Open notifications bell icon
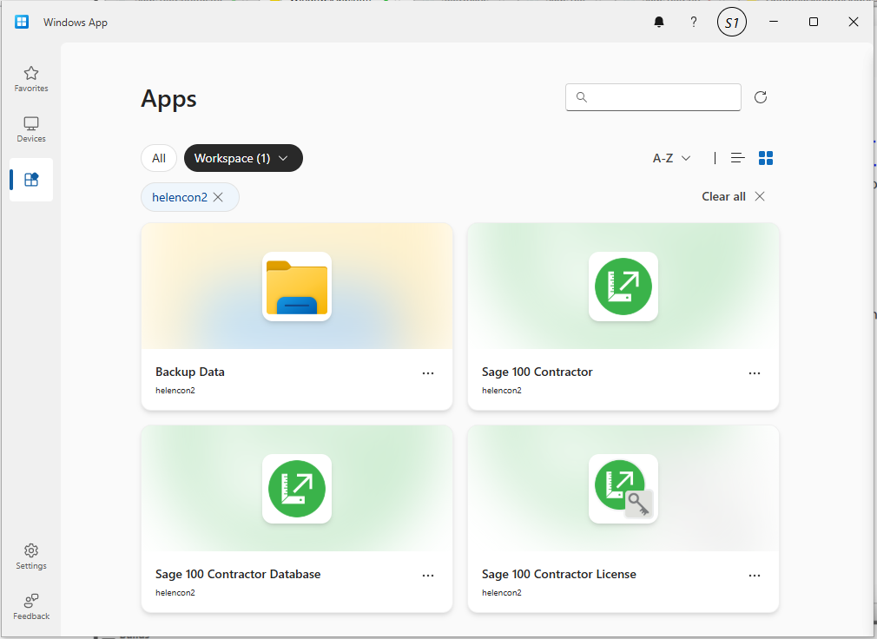 click(x=659, y=23)
